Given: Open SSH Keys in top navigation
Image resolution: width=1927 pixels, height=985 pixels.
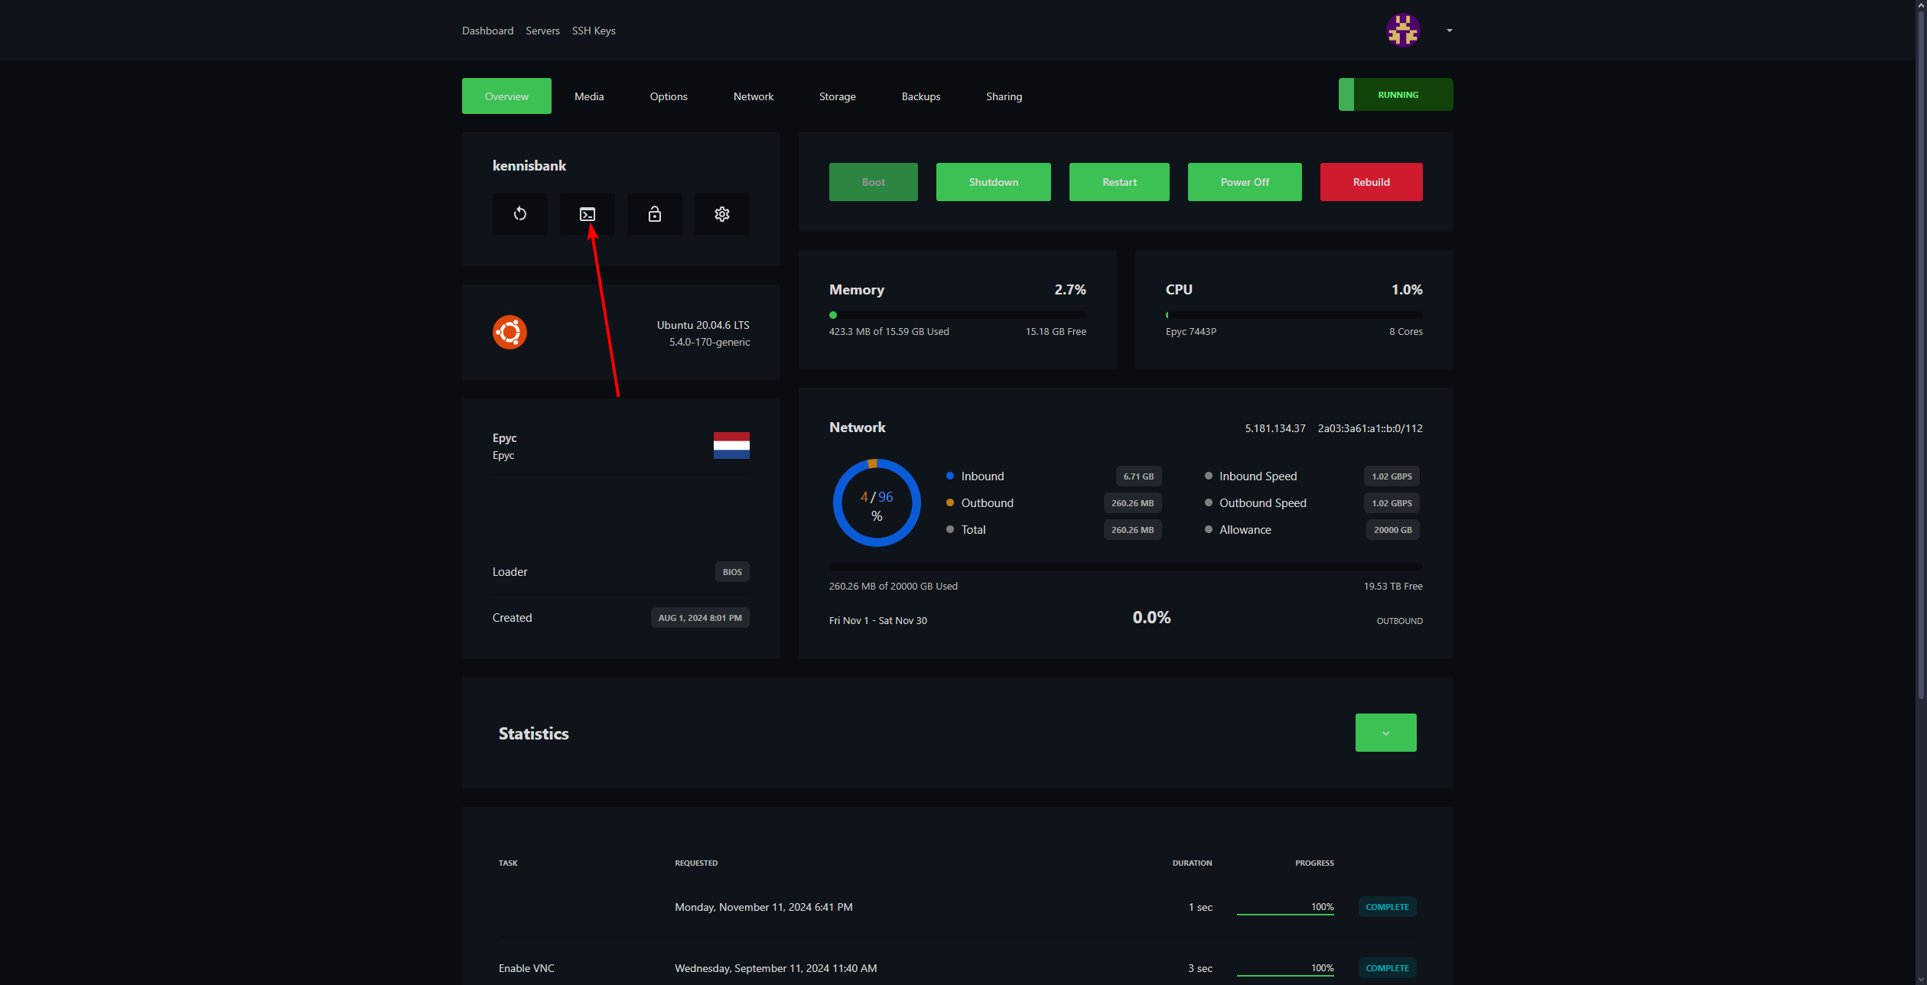Looking at the screenshot, I should click(593, 31).
